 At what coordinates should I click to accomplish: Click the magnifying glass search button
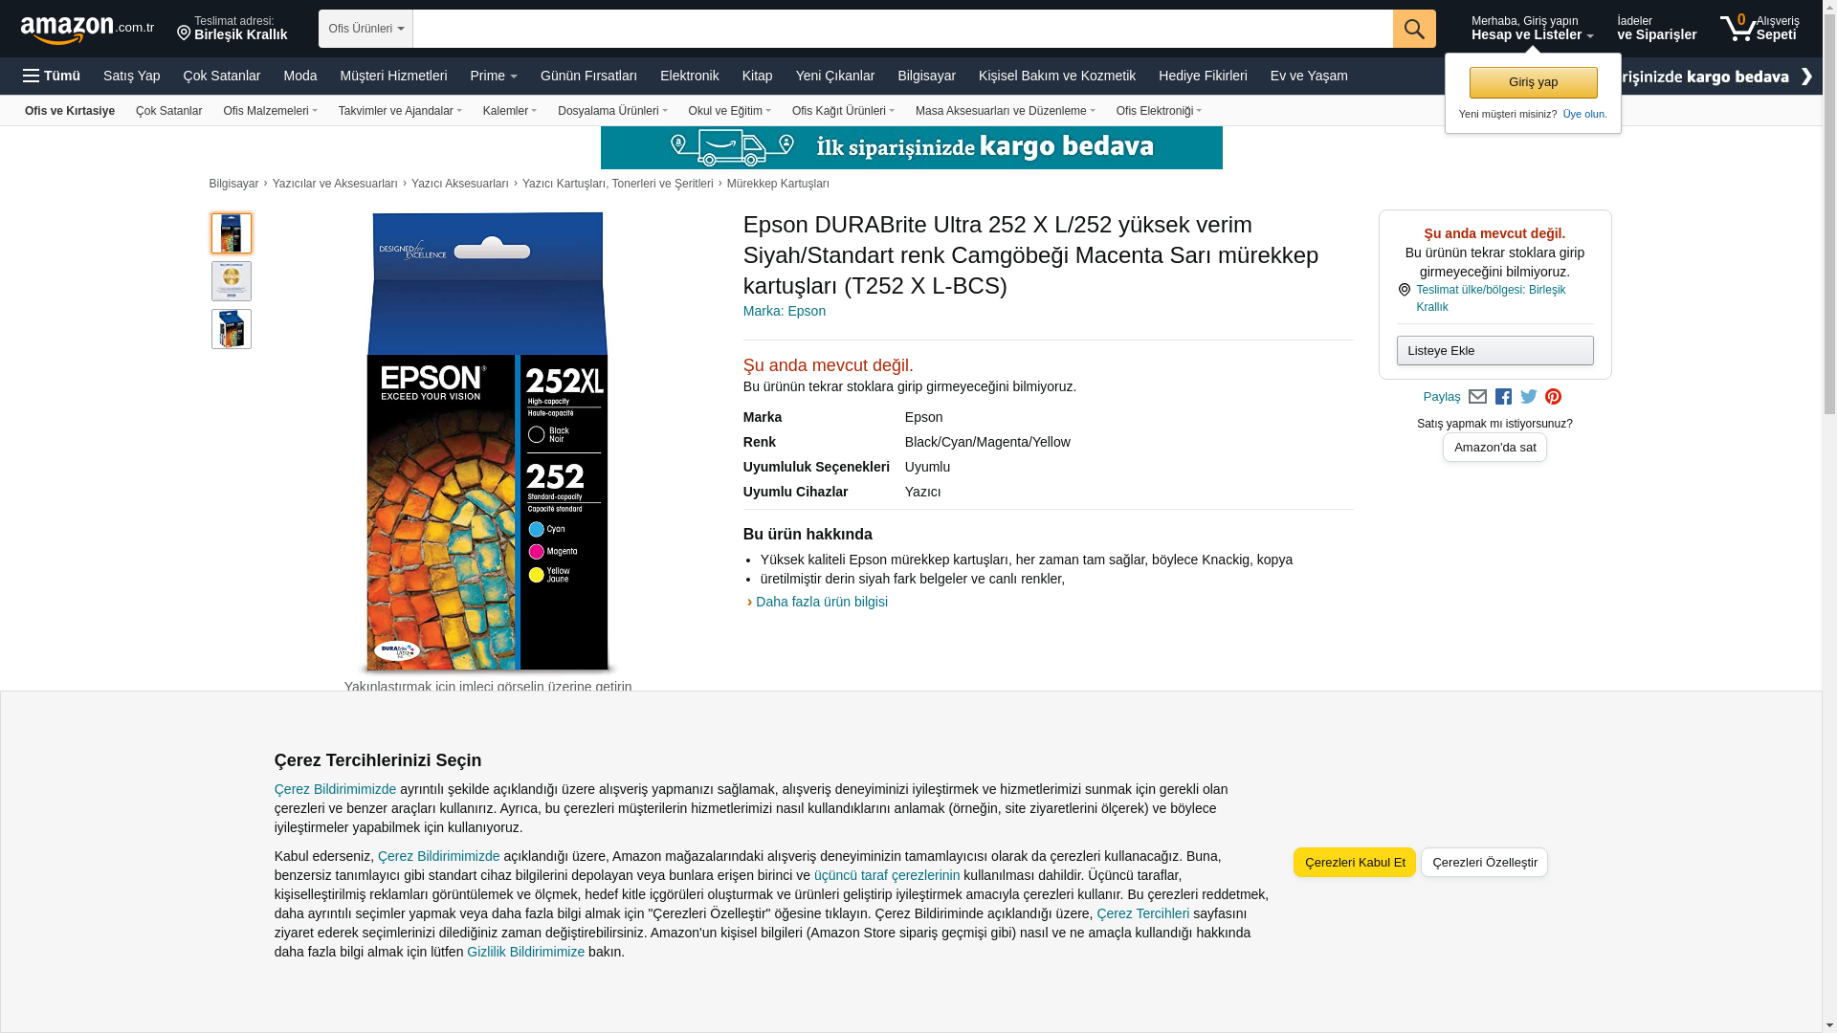coord(1413,29)
